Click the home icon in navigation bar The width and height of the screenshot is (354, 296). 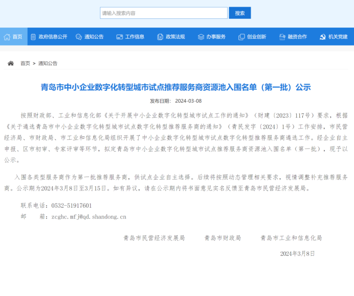(7, 37)
